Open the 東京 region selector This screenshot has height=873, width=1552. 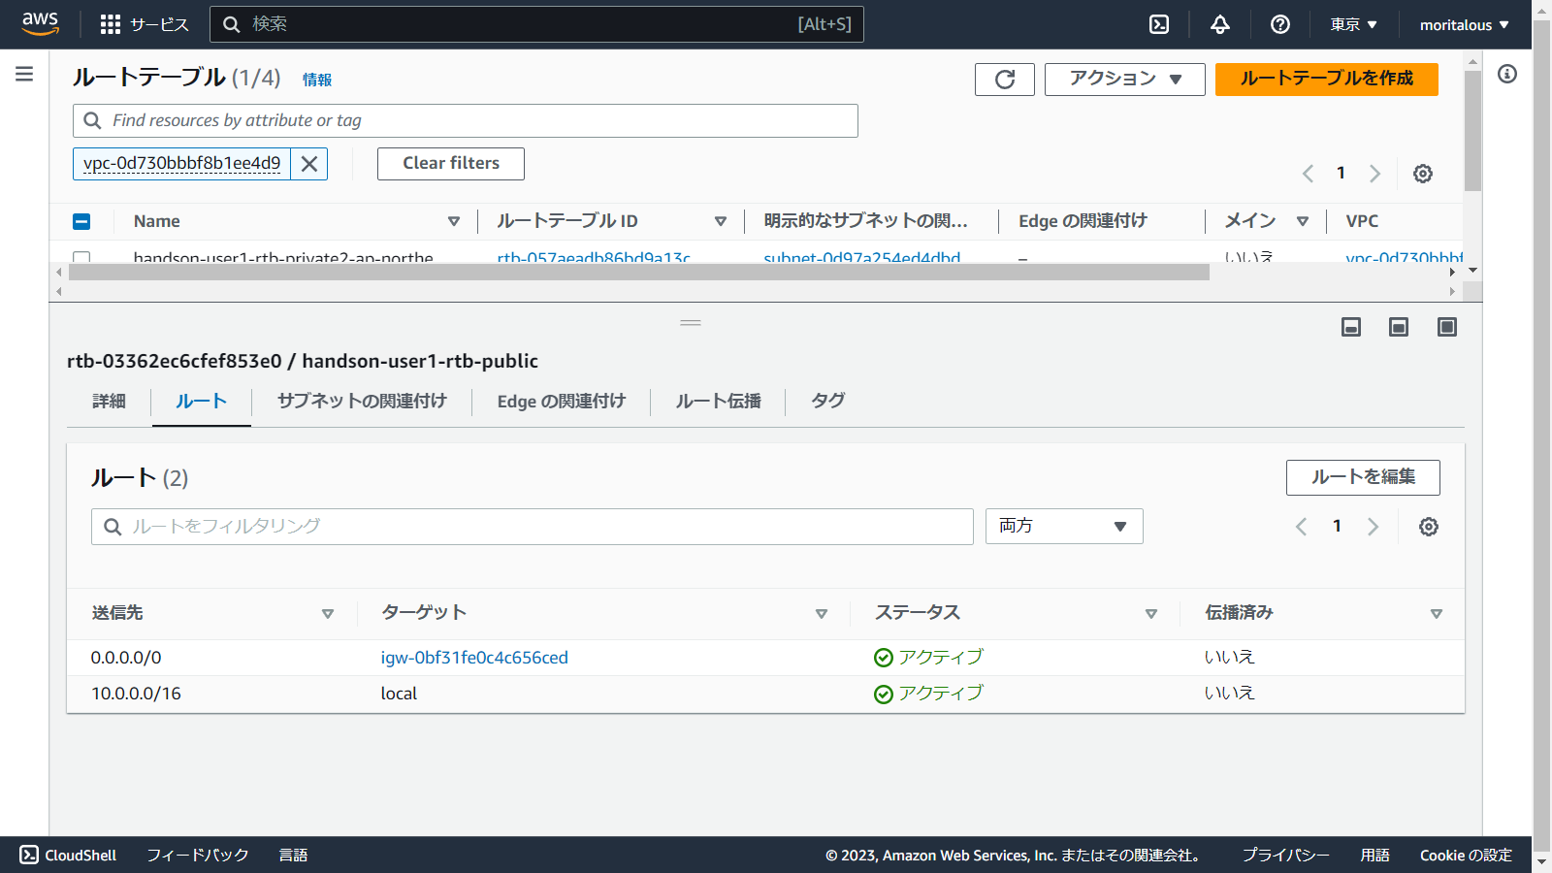[1353, 24]
